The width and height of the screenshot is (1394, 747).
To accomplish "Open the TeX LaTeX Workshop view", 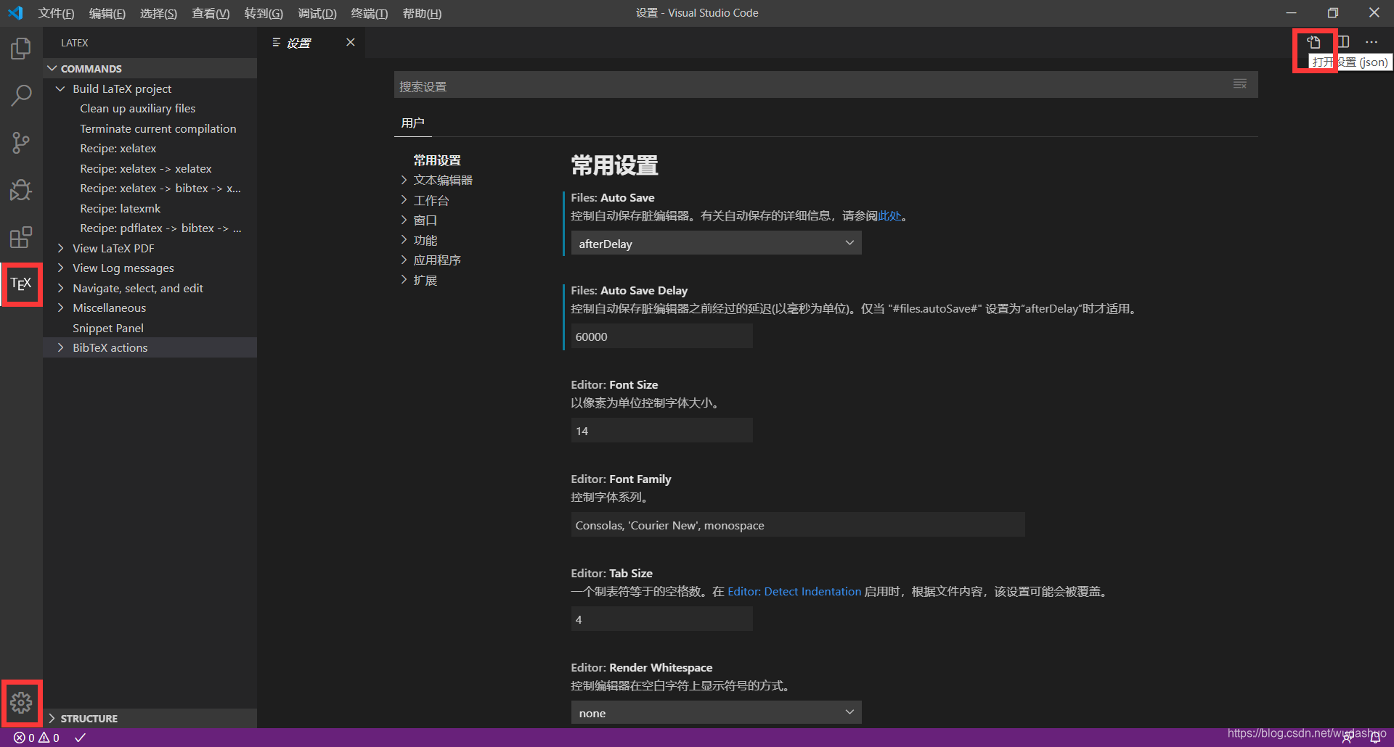I will pyautogui.click(x=21, y=284).
